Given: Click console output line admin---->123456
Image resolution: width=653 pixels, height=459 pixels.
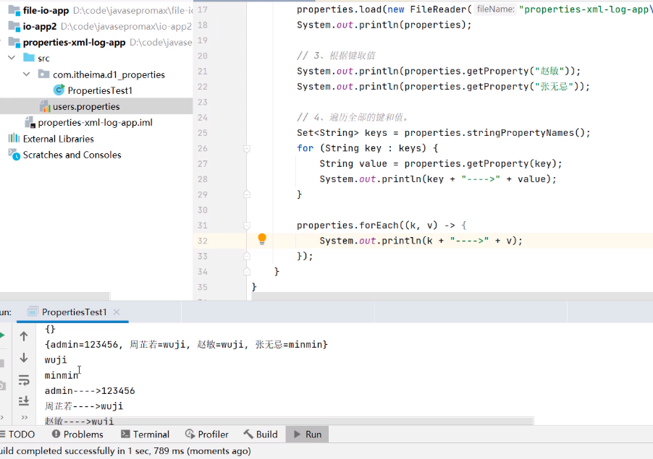Looking at the screenshot, I should pos(90,391).
